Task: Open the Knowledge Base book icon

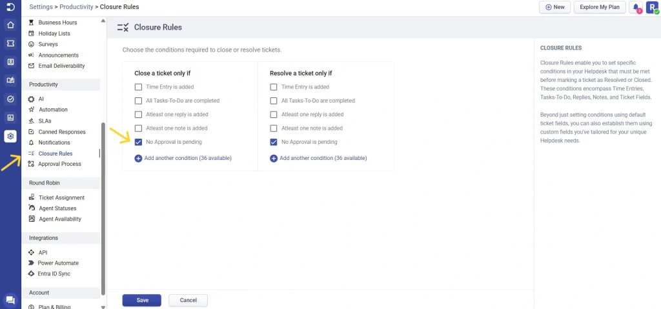Action: click(x=10, y=80)
